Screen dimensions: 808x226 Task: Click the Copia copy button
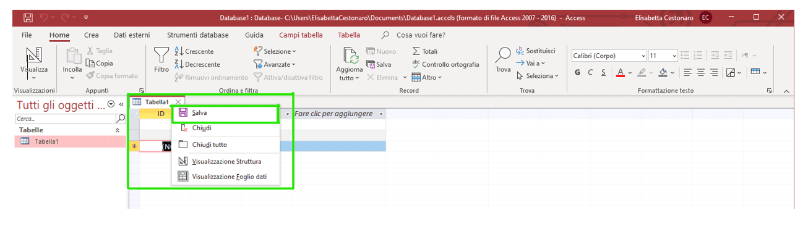pyautogui.click(x=99, y=63)
